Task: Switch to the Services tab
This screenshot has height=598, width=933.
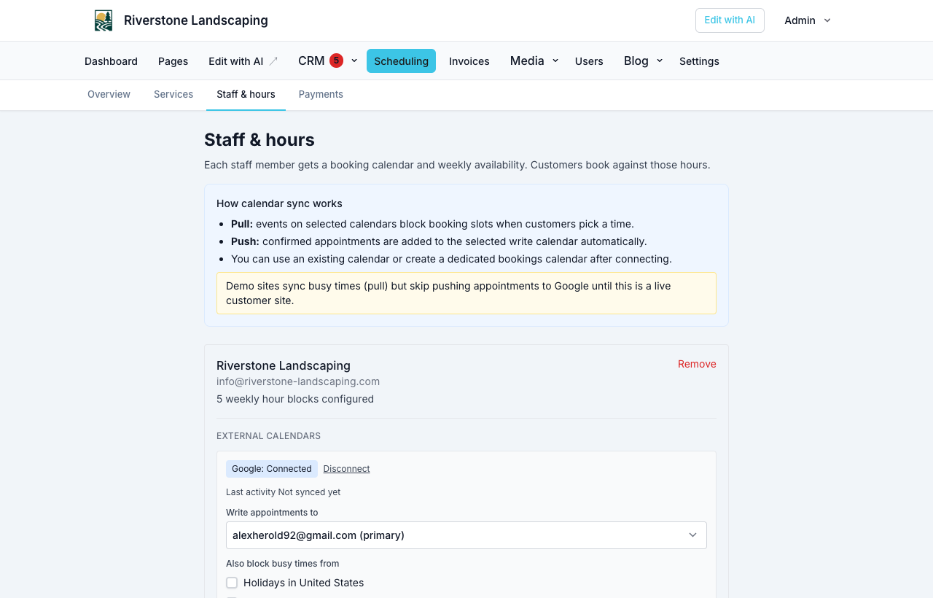Action: [173, 95]
